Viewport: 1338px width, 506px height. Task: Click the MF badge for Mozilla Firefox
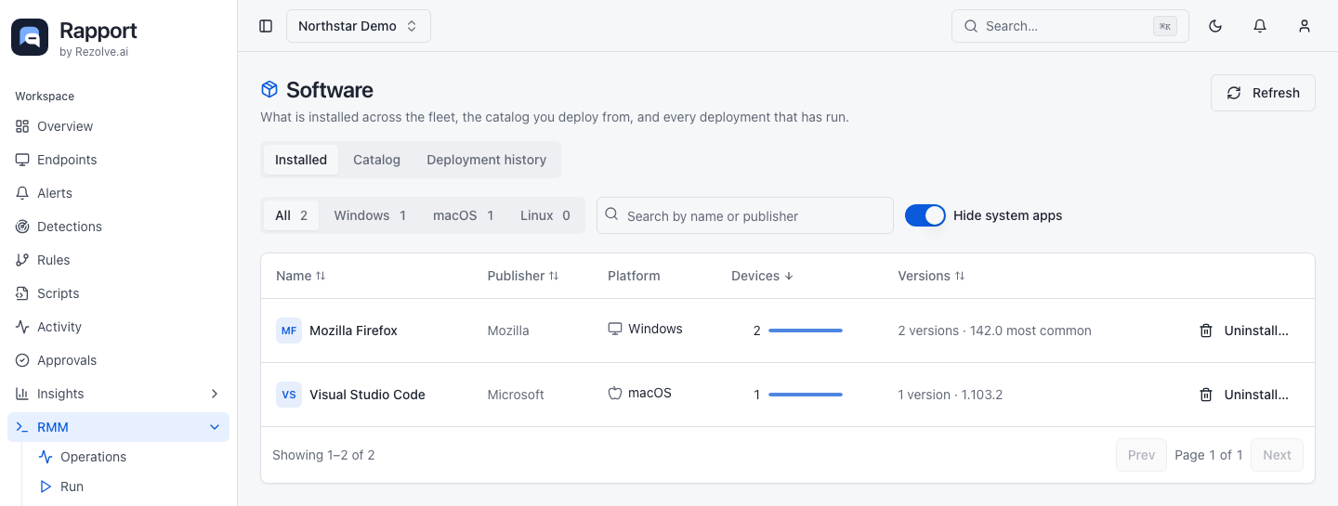[289, 331]
